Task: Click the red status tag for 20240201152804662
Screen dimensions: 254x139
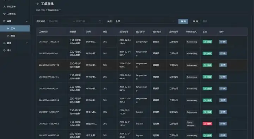Action: point(207,124)
